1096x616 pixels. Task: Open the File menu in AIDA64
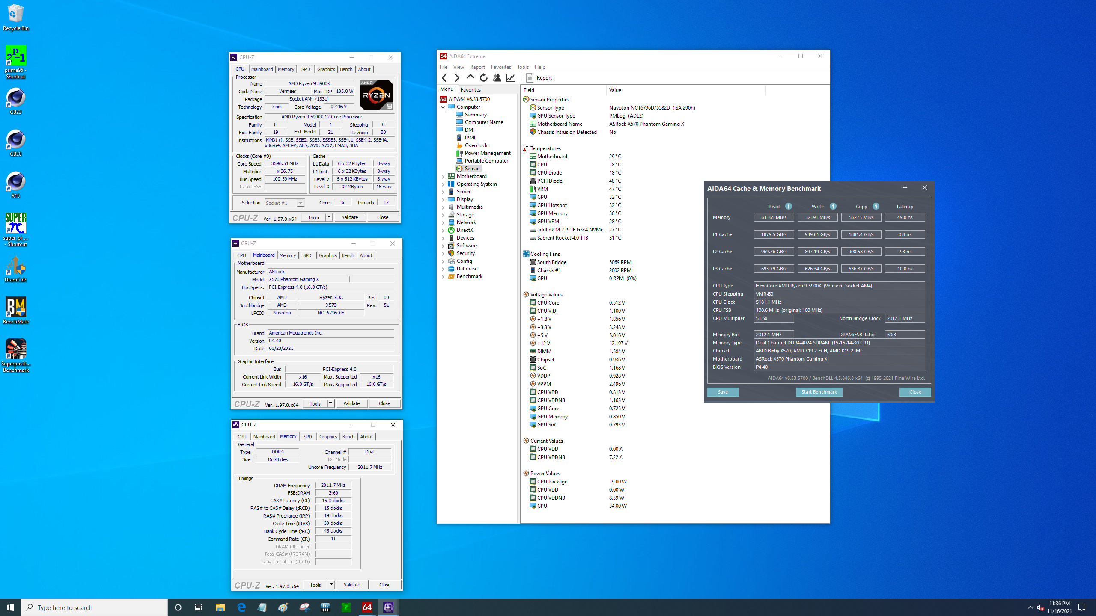(x=444, y=67)
